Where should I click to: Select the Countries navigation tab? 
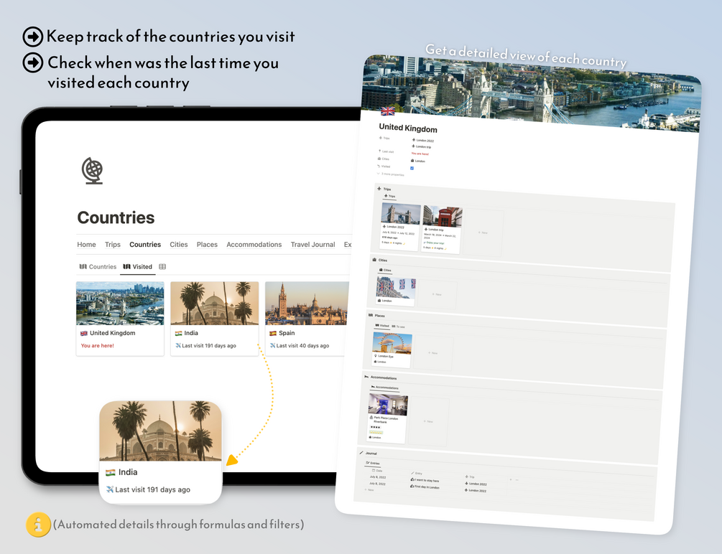pos(145,244)
